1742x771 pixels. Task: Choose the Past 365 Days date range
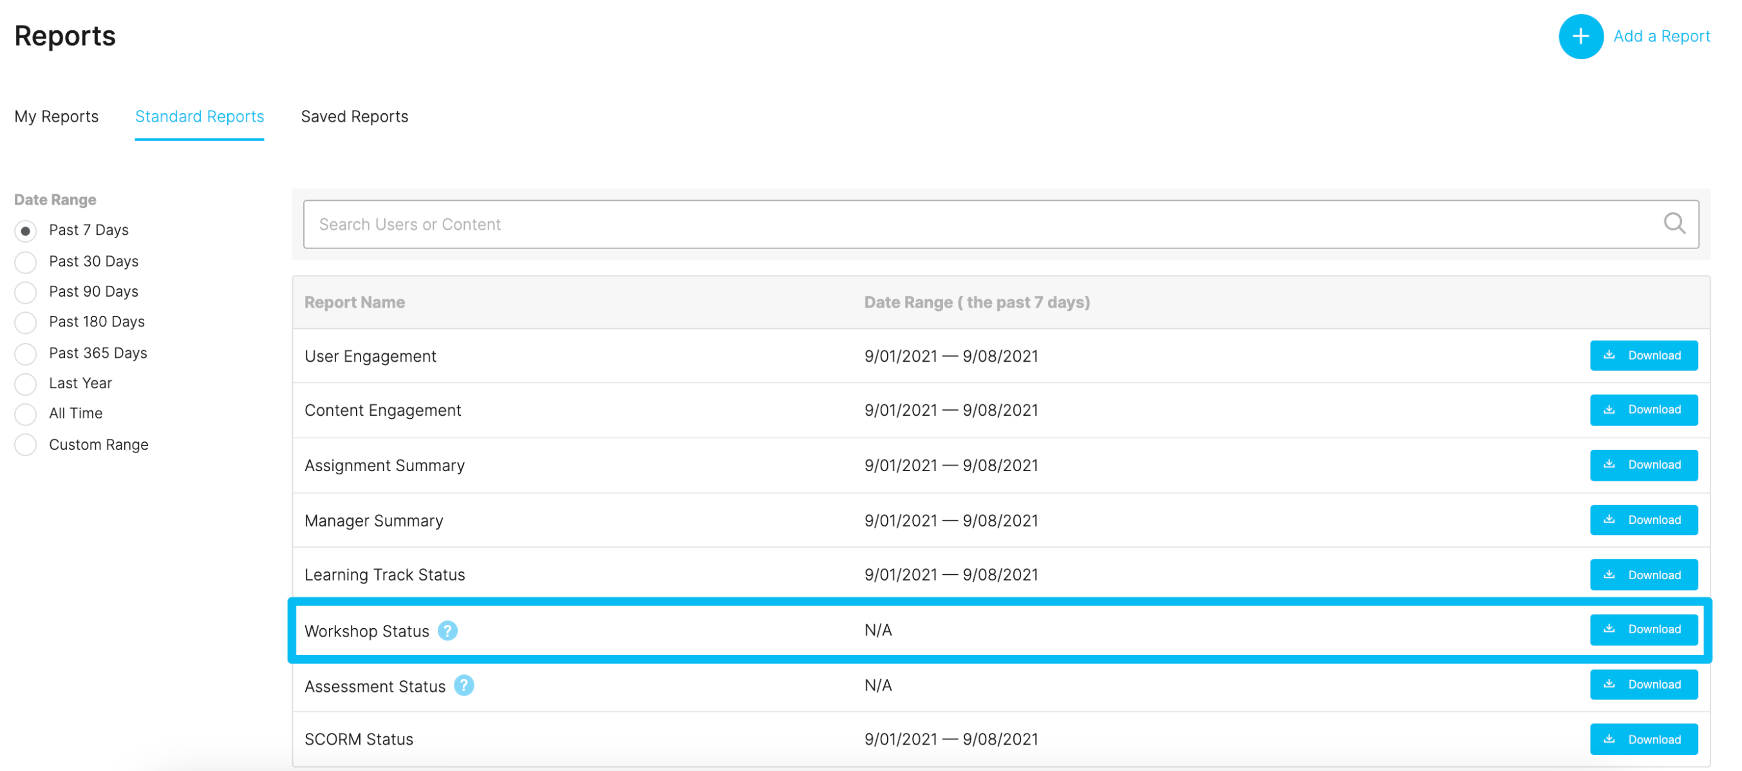coord(26,354)
